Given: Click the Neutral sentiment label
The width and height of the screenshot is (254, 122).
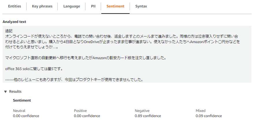Looking at the screenshot, I should tap(19, 111).
